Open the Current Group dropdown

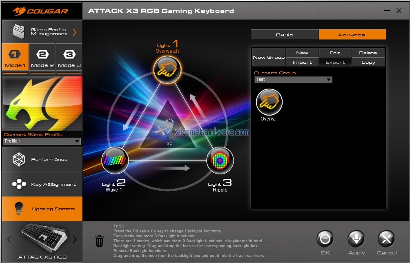click(293, 80)
